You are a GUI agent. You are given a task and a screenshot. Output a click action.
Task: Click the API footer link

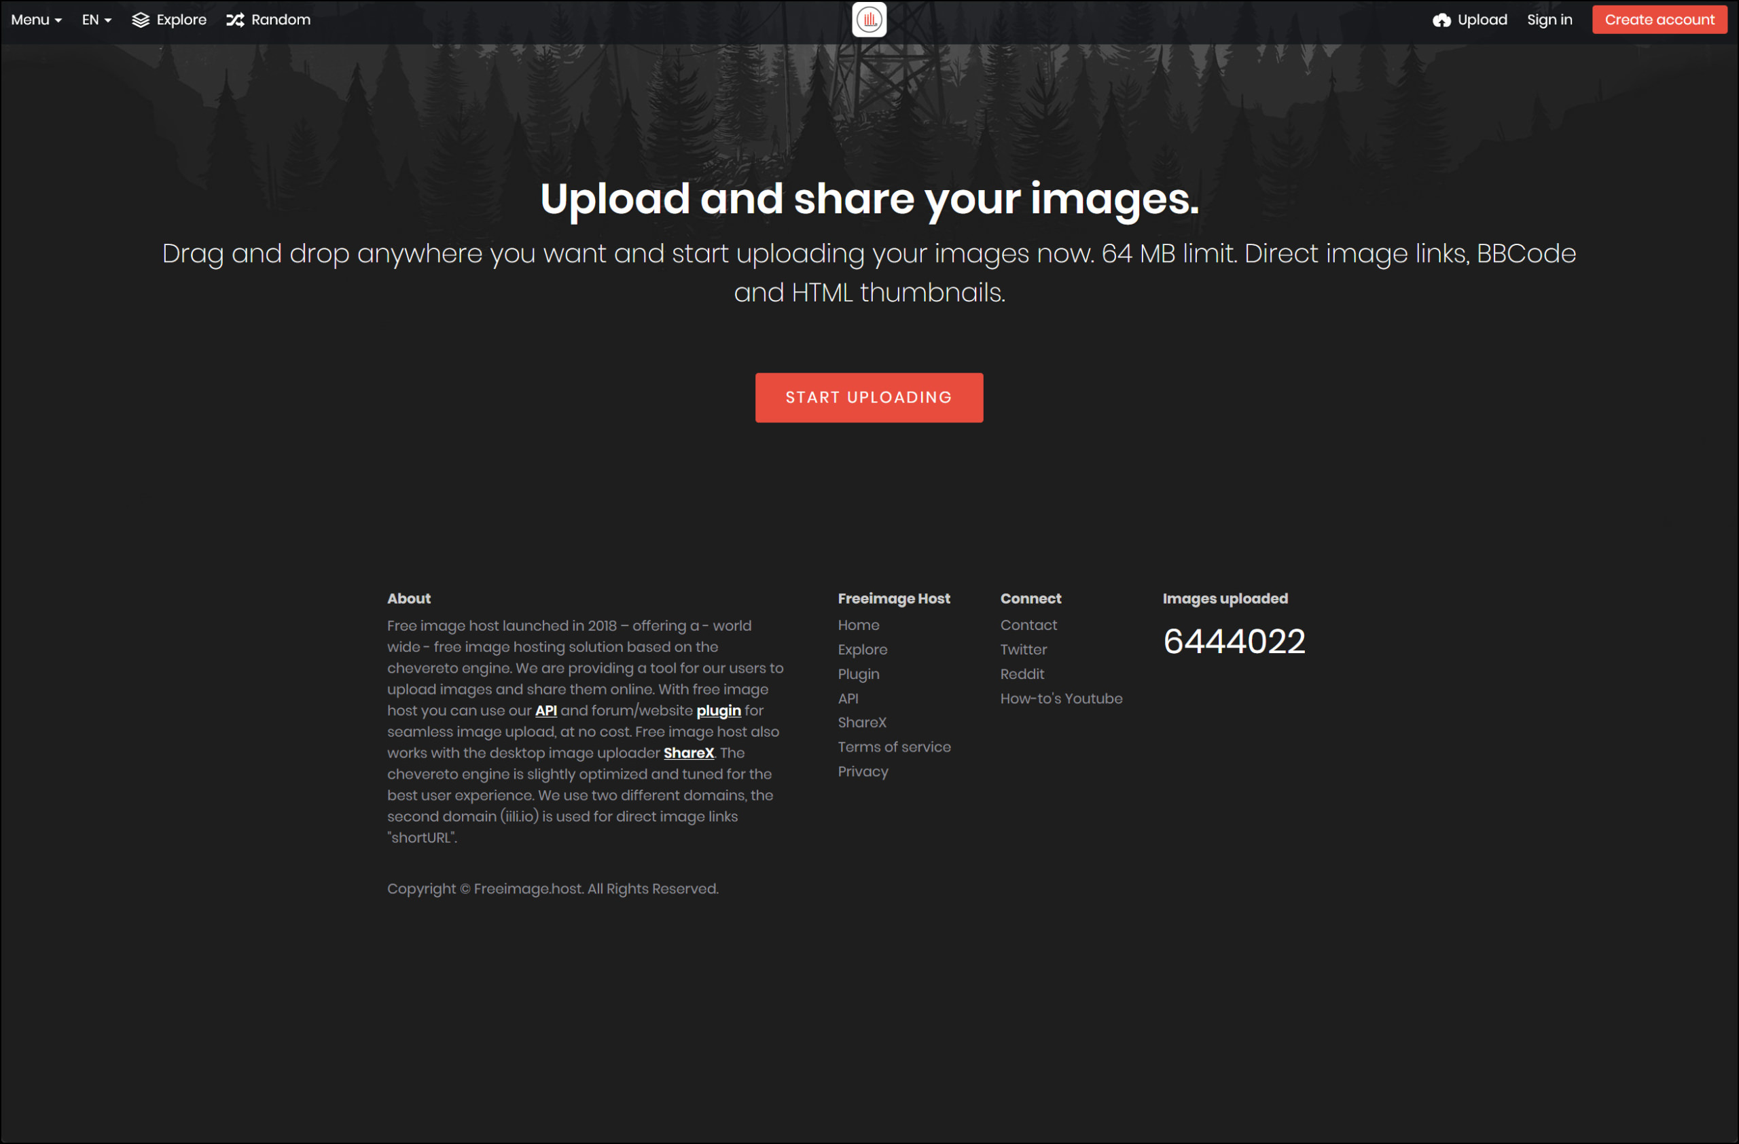click(848, 698)
